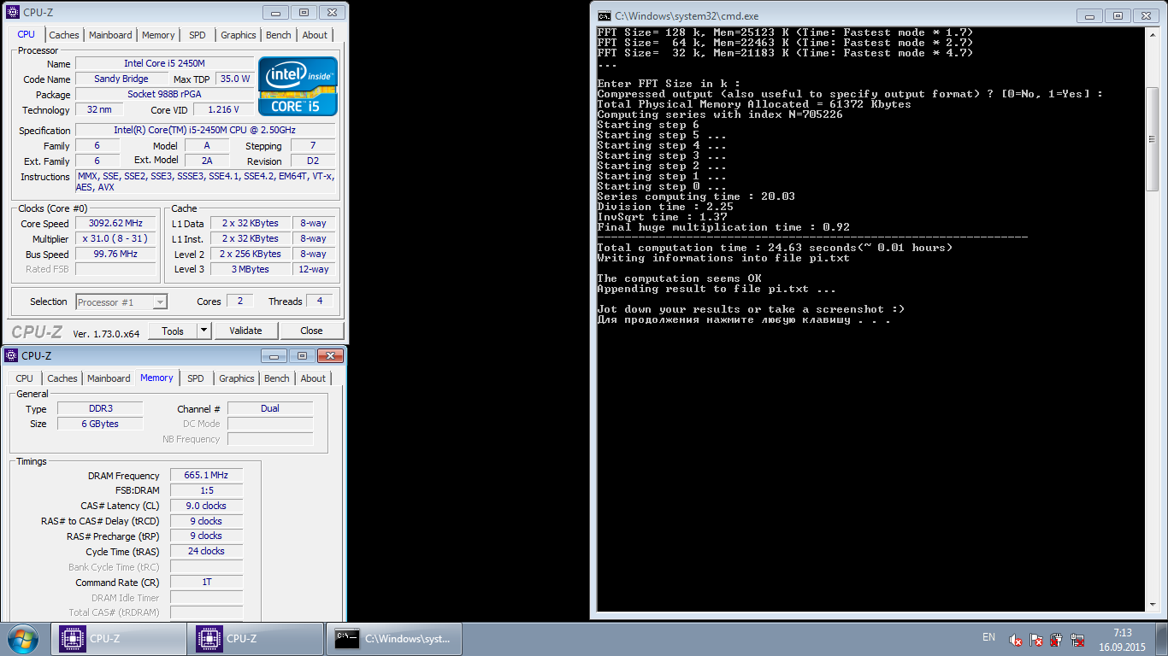Click the Core Speed value "3092.62 MHz"

pos(115,223)
